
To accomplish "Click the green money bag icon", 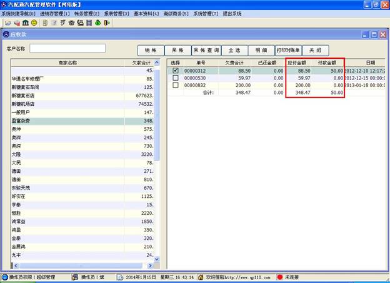I will point(98,23).
